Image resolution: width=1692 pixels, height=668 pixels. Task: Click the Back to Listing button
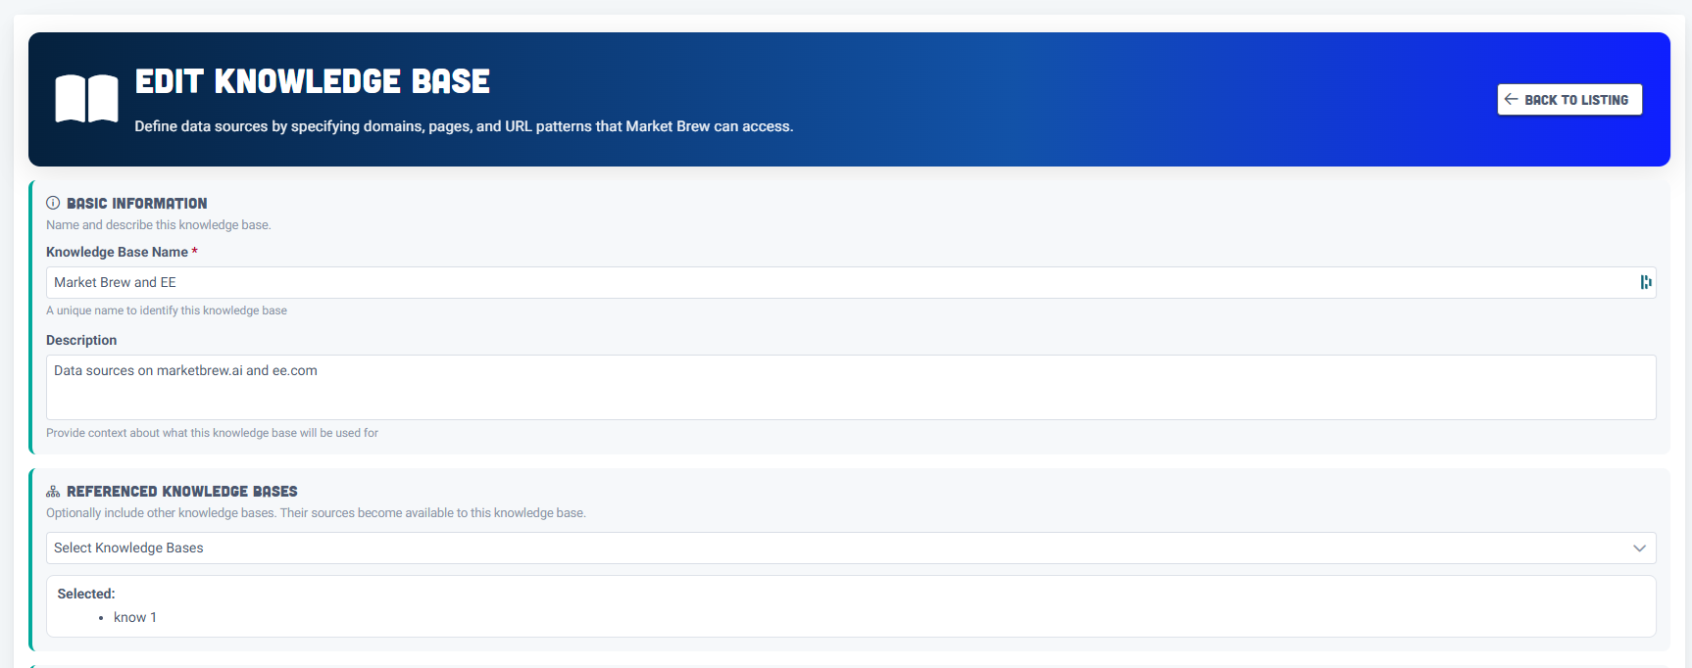[x=1569, y=100]
